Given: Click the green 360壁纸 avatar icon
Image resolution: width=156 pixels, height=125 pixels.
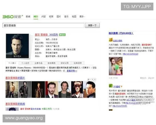Looking at the screenshot, I should pos(111,86).
